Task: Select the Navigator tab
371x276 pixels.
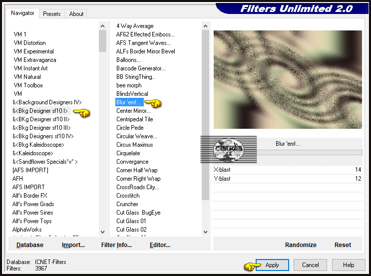Action: click(x=22, y=13)
